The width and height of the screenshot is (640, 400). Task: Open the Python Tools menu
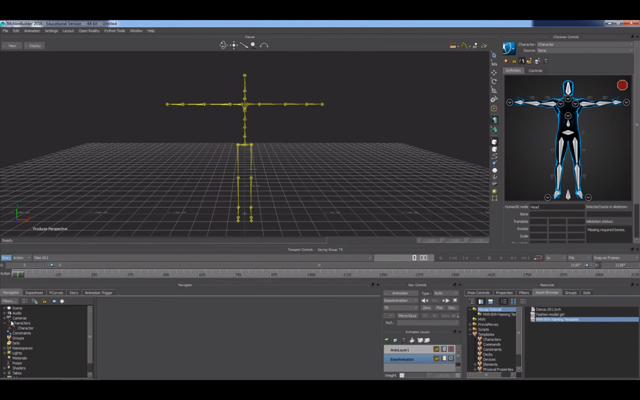114,31
